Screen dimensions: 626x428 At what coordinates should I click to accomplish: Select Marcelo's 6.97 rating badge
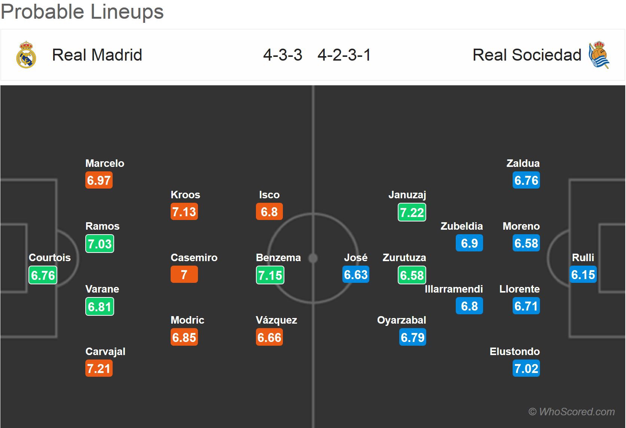click(x=99, y=180)
